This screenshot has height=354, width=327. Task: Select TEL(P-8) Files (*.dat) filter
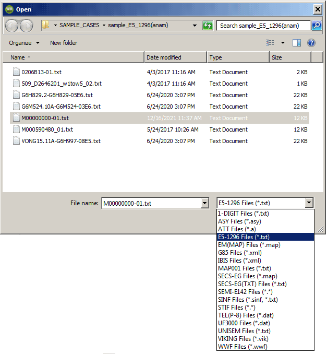pyautogui.click(x=265, y=315)
